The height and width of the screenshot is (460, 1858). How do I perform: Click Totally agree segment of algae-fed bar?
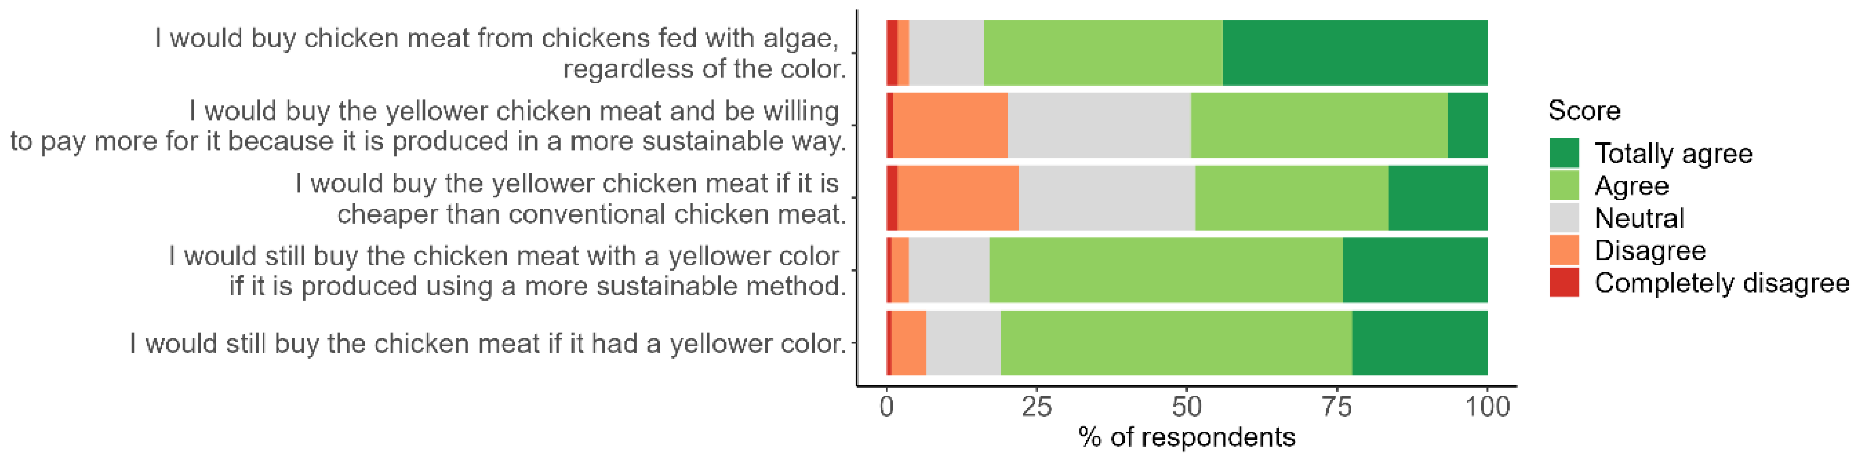(1355, 53)
